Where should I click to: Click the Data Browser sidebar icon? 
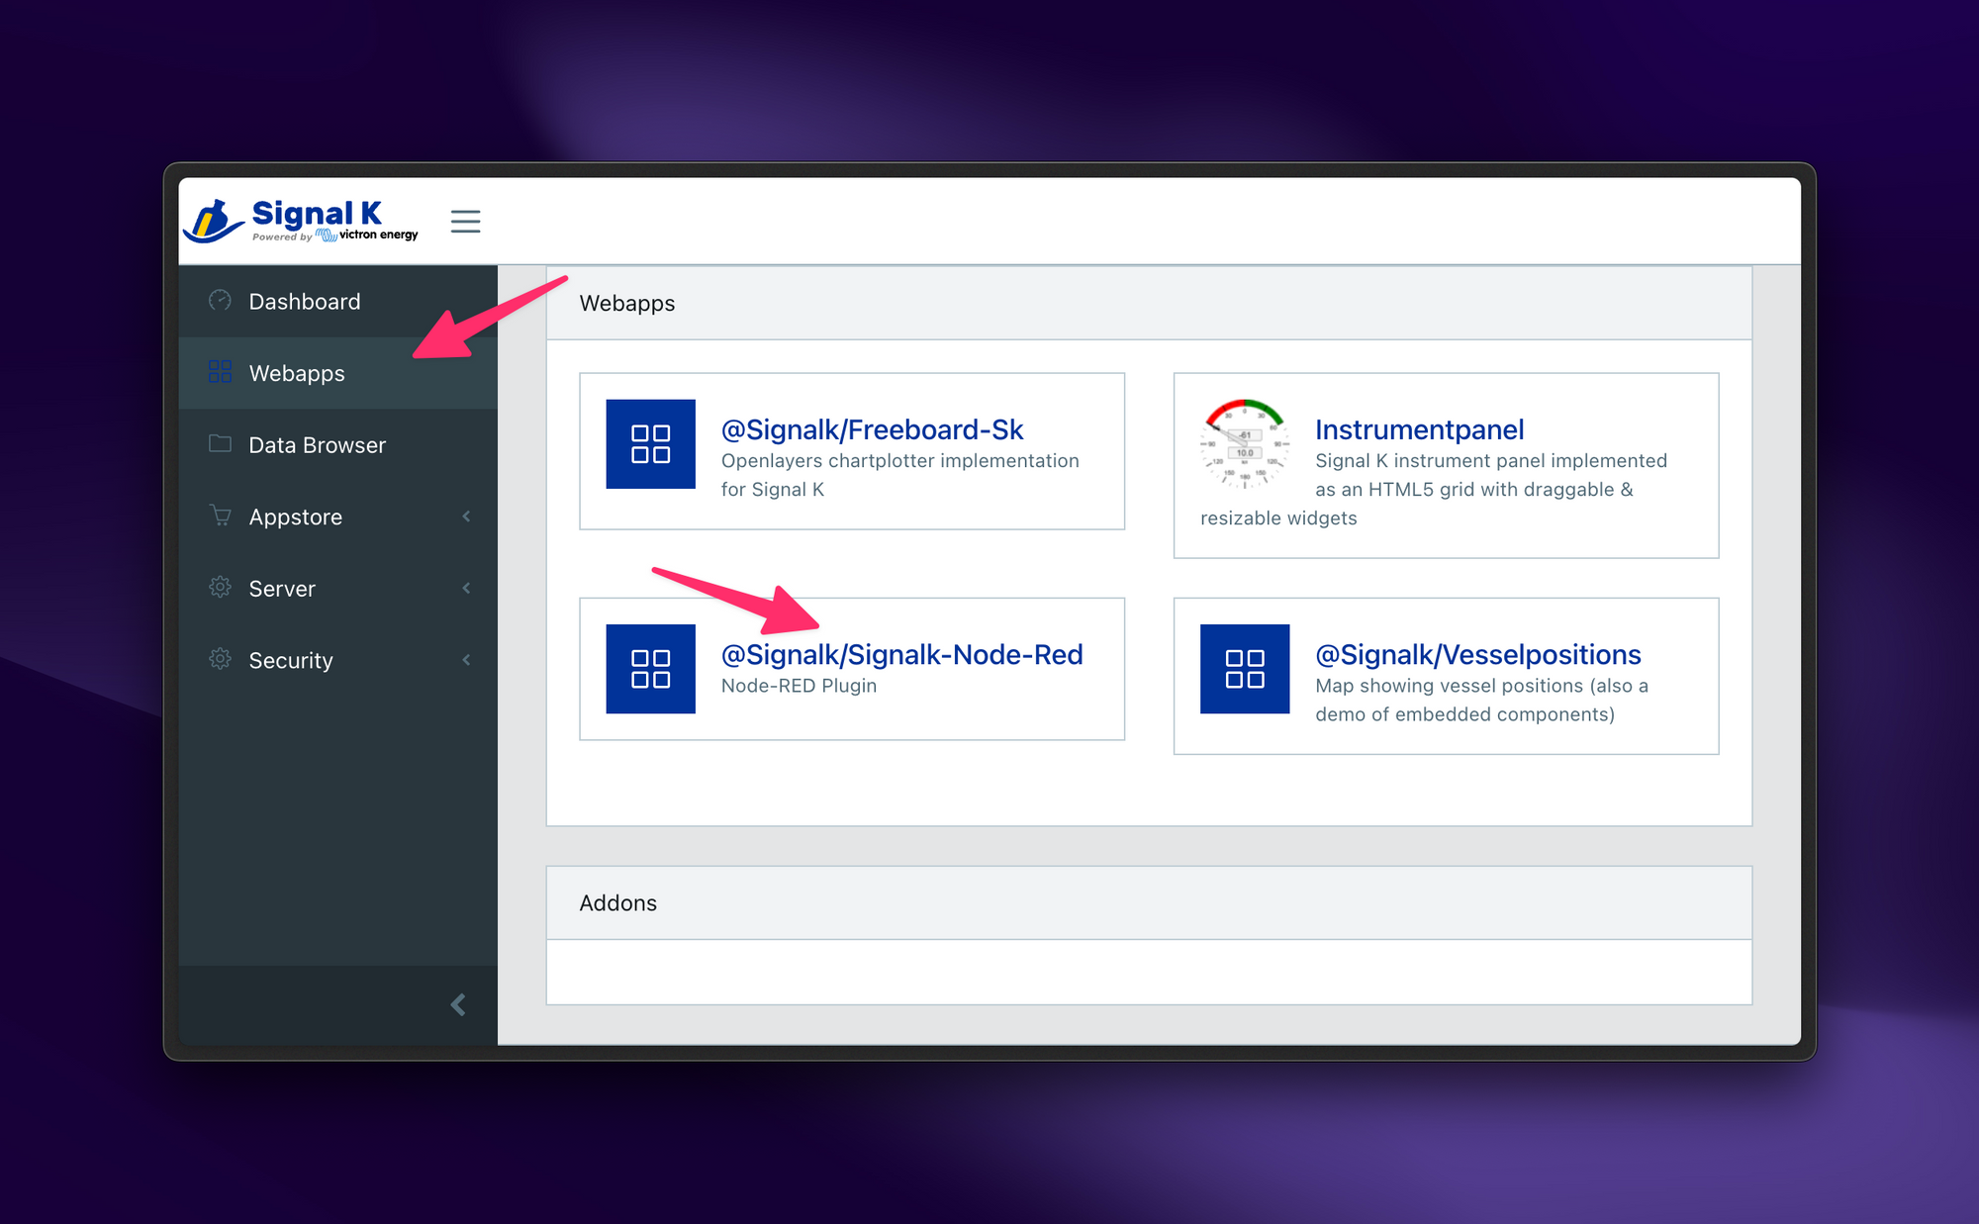(x=218, y=444)
